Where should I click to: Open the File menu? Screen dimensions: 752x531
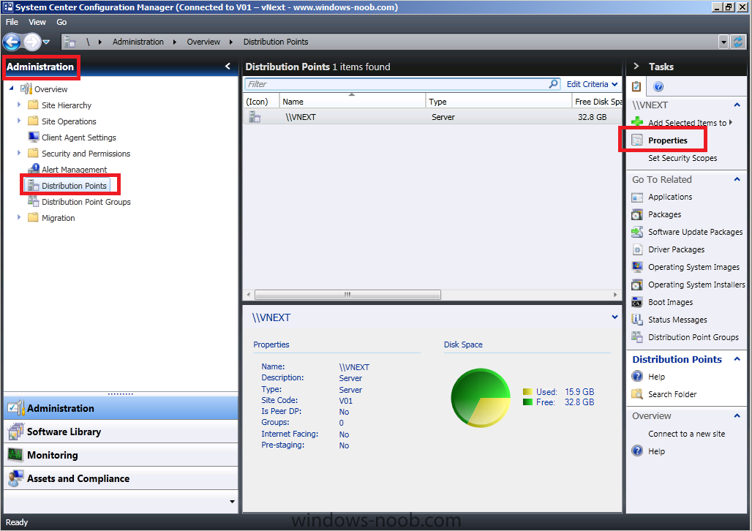click(12, 22)
